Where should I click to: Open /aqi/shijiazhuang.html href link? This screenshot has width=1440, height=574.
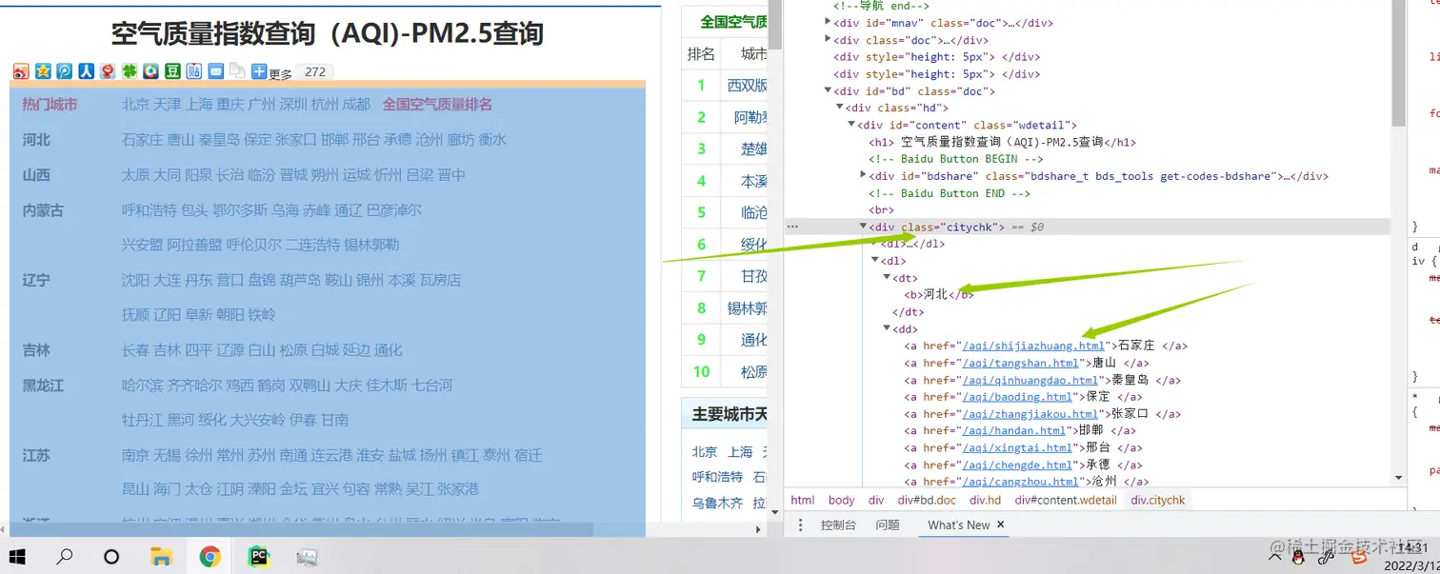coord(1033,346)
